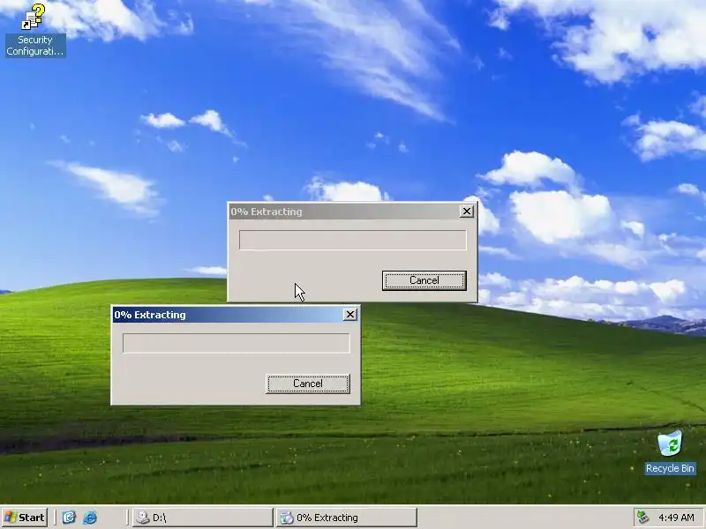706x529 pixels.
Task: Close the inactive gray-titled Extracting dialog
Action: [x=467, y=212]
